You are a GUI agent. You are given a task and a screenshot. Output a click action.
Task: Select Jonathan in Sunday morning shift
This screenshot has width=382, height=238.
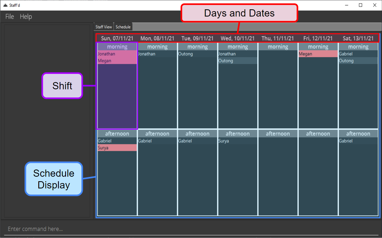[x=117, y=54]
